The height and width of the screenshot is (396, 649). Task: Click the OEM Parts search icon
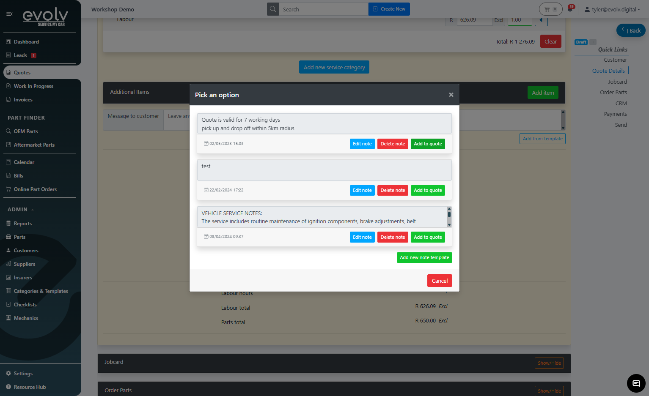coord(8,131)
